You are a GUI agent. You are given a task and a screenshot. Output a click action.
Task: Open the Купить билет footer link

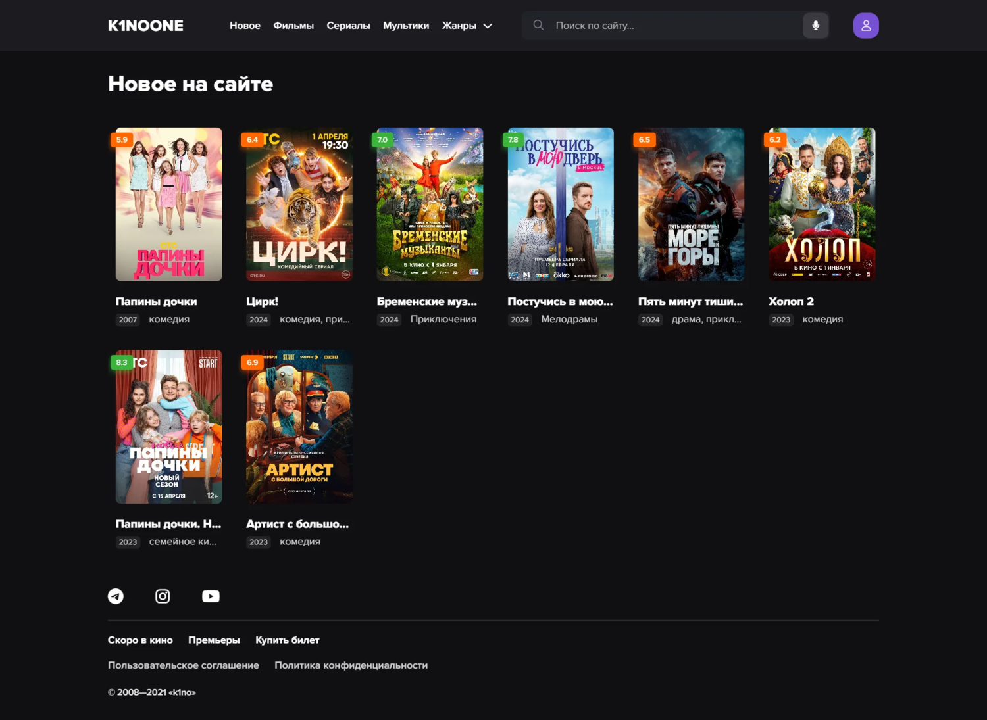pyautogui.click(x=288, y=640)
